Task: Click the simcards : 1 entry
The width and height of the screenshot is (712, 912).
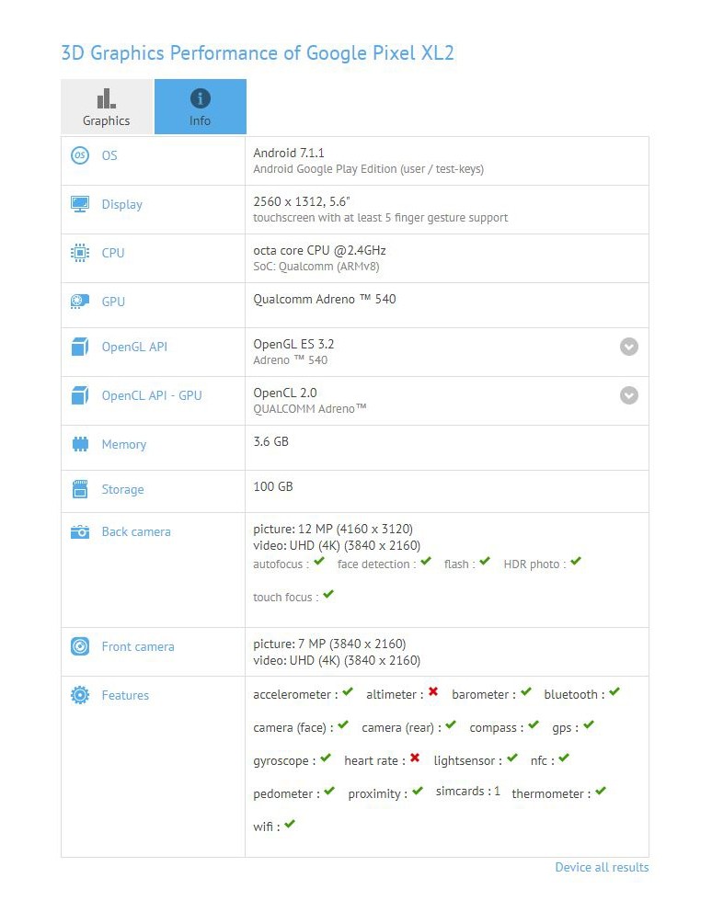Action: pos(468,792)
